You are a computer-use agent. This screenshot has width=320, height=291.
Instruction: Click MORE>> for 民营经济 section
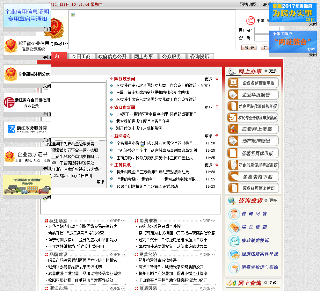[x=207, y=254]
